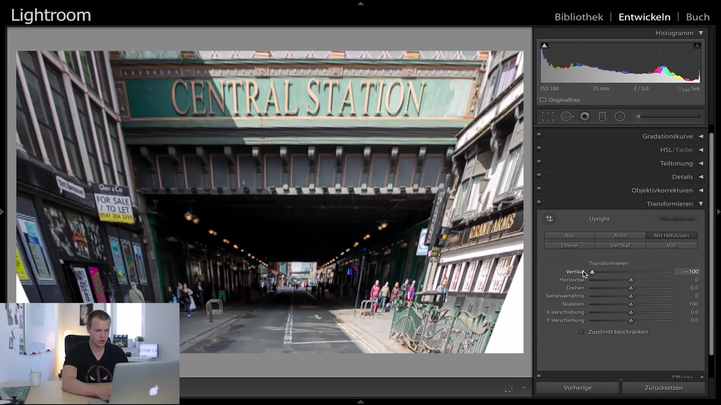Apply Auto Upright correction
The width and height of the screenshot is (721, 405).
620,235
